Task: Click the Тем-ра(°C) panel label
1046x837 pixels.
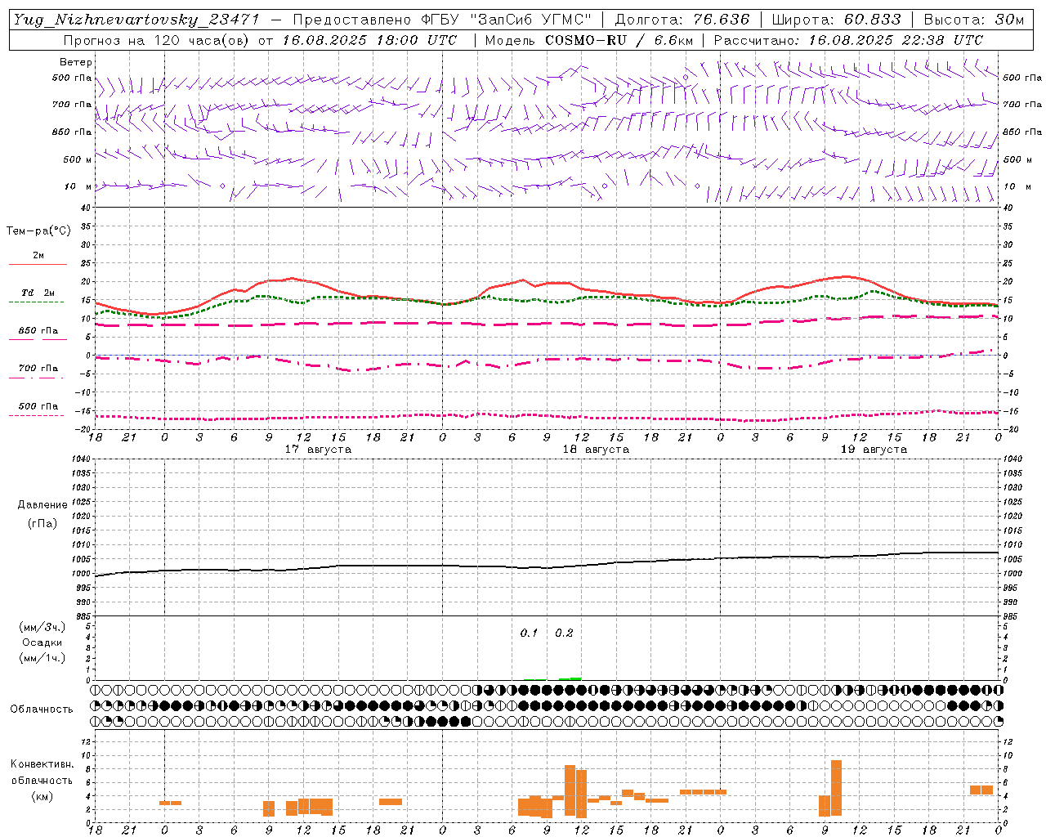Action: coord(38,231)
